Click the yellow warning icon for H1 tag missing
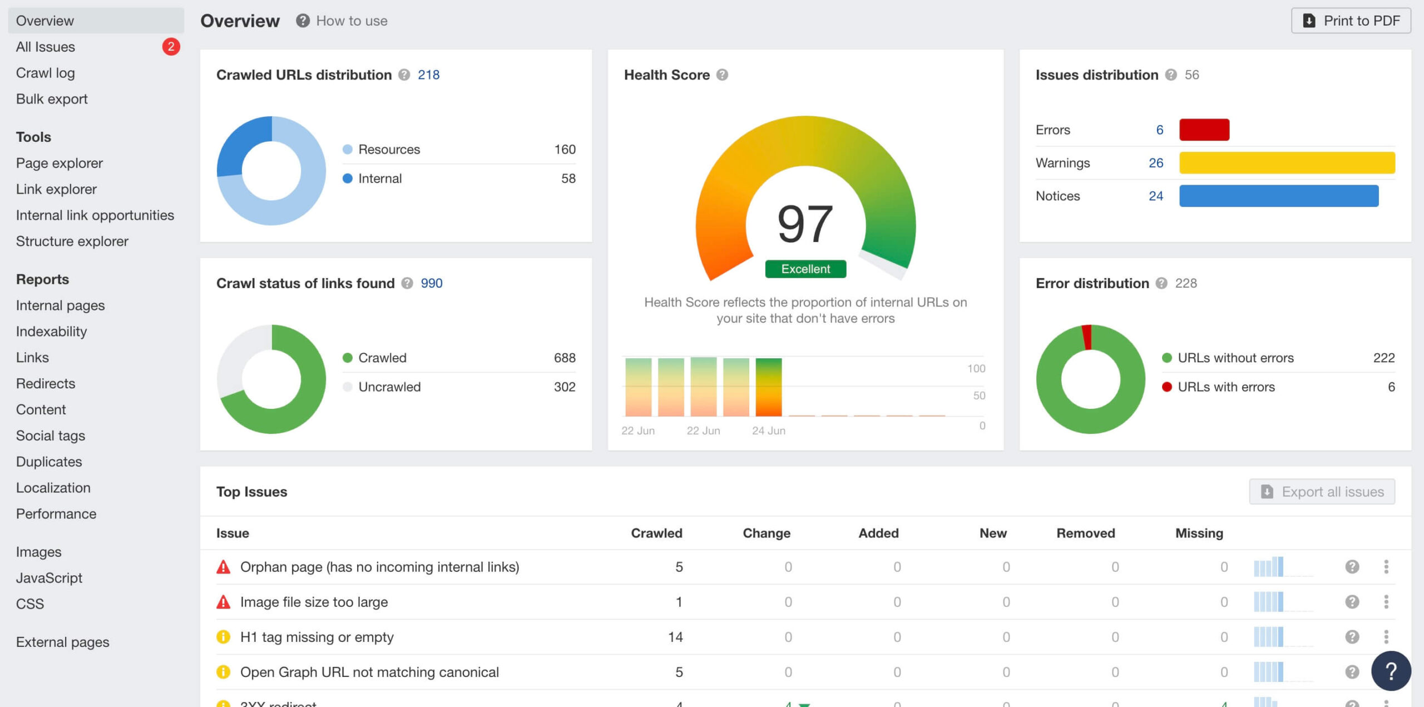This screenshot has height=707, width=1424. pos(223,637)
